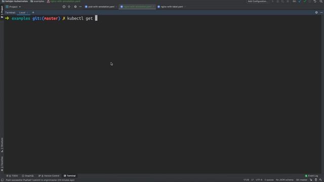Open the No JSON schema selector
Screen dimensions: 324x182
click(x=285, y=180)
